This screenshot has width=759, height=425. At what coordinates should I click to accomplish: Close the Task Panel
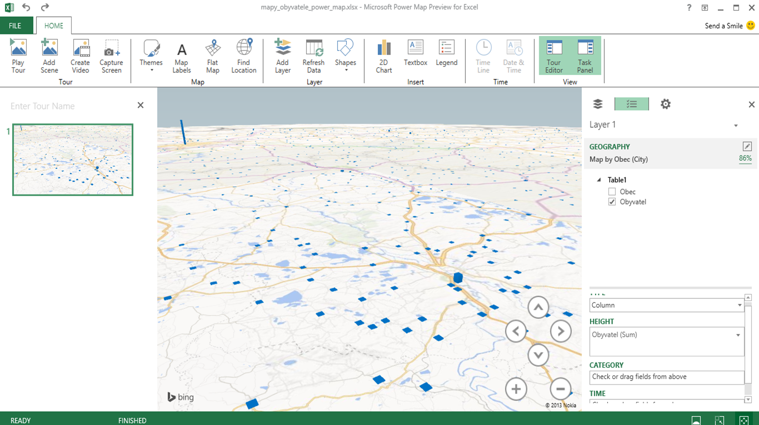coord(752,104)
